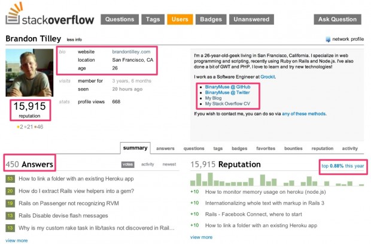This screenshot has width=371, height=244.
Task: Switch to the bounties tab
Action: click(293, 149)
